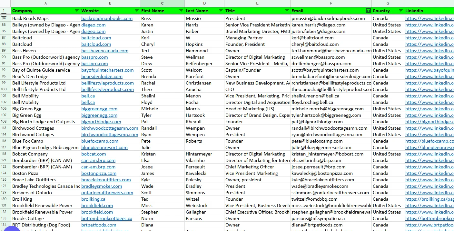Open backroadmapbooks.com website link
Screen dimensions: 454x231
point(107,18)
